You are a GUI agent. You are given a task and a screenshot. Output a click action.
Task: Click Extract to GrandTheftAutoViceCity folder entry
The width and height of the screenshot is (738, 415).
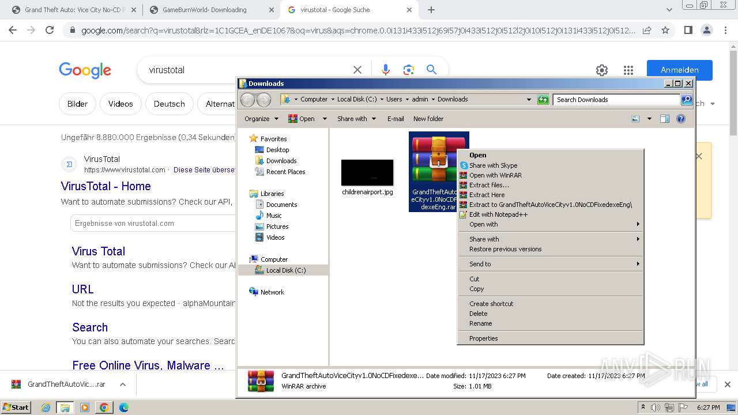pyautogui.click(x=551, y=205)
